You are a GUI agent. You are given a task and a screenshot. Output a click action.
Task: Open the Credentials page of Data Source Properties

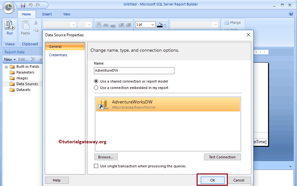tap(58, 55)
